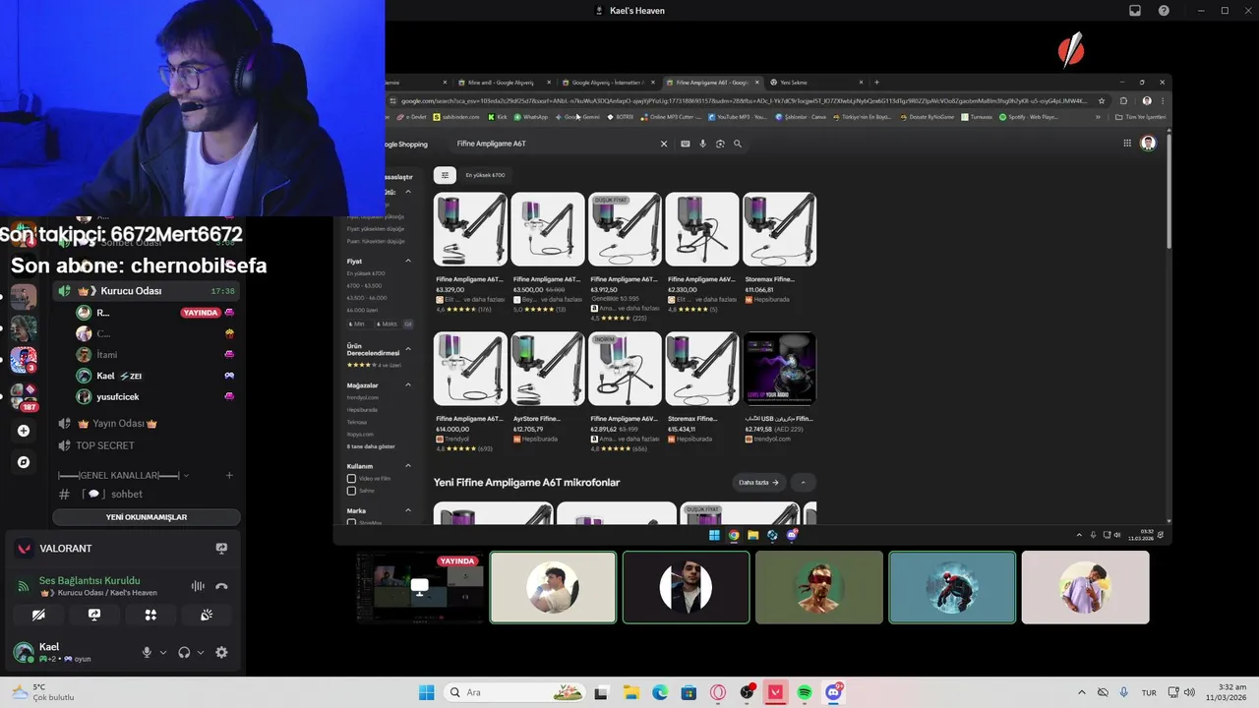The width and height of the screenshot is (1259, 708).
Task: Create channel in GENEL KANALLAR with plus
Action: (x=229, y=476)
